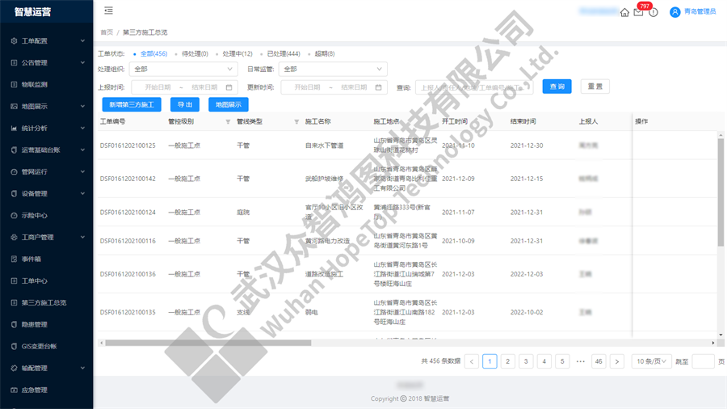Click the 公告管理 sidebar icon
727x409 pixels.
pos(14,62)
